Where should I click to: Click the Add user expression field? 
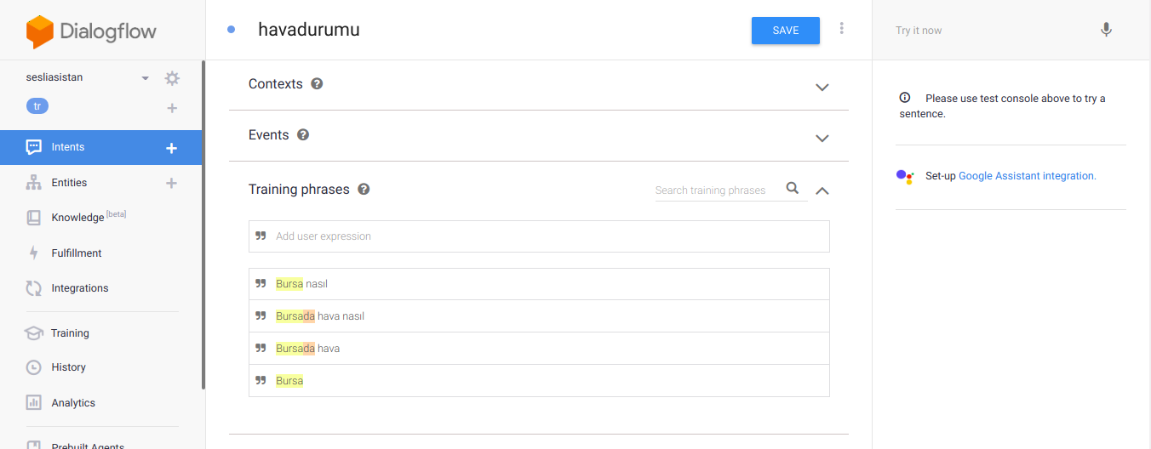point(545,236)
